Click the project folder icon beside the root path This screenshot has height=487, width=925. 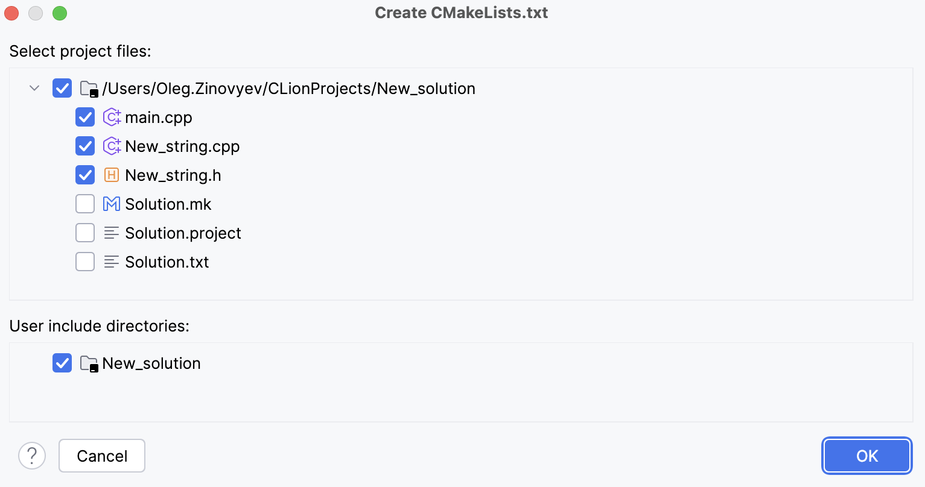[89, 88]
